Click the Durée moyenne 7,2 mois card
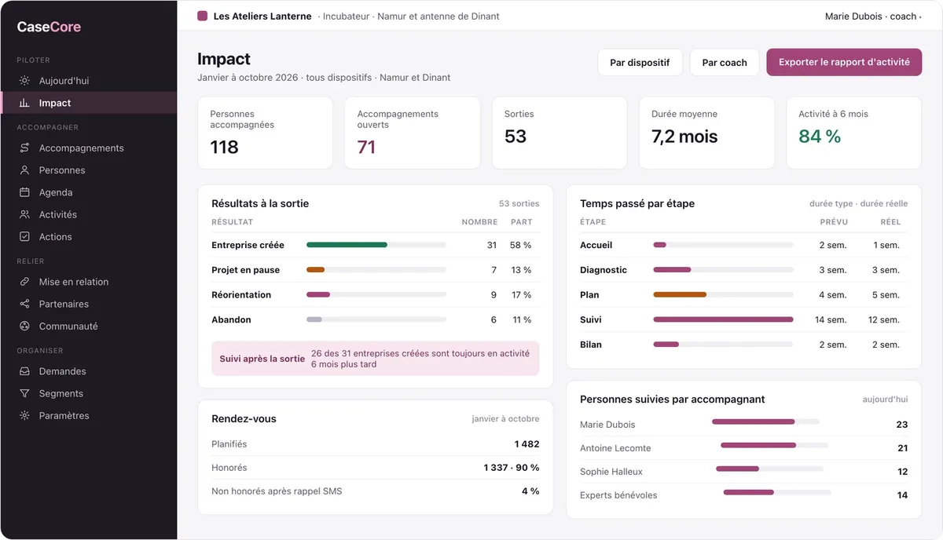943x540 pixels. (706, 133)
